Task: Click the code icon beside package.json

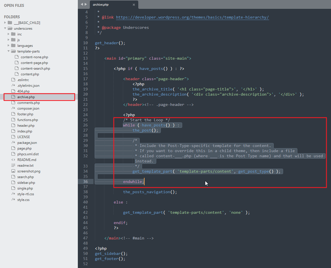Action: tap(13, 142)
